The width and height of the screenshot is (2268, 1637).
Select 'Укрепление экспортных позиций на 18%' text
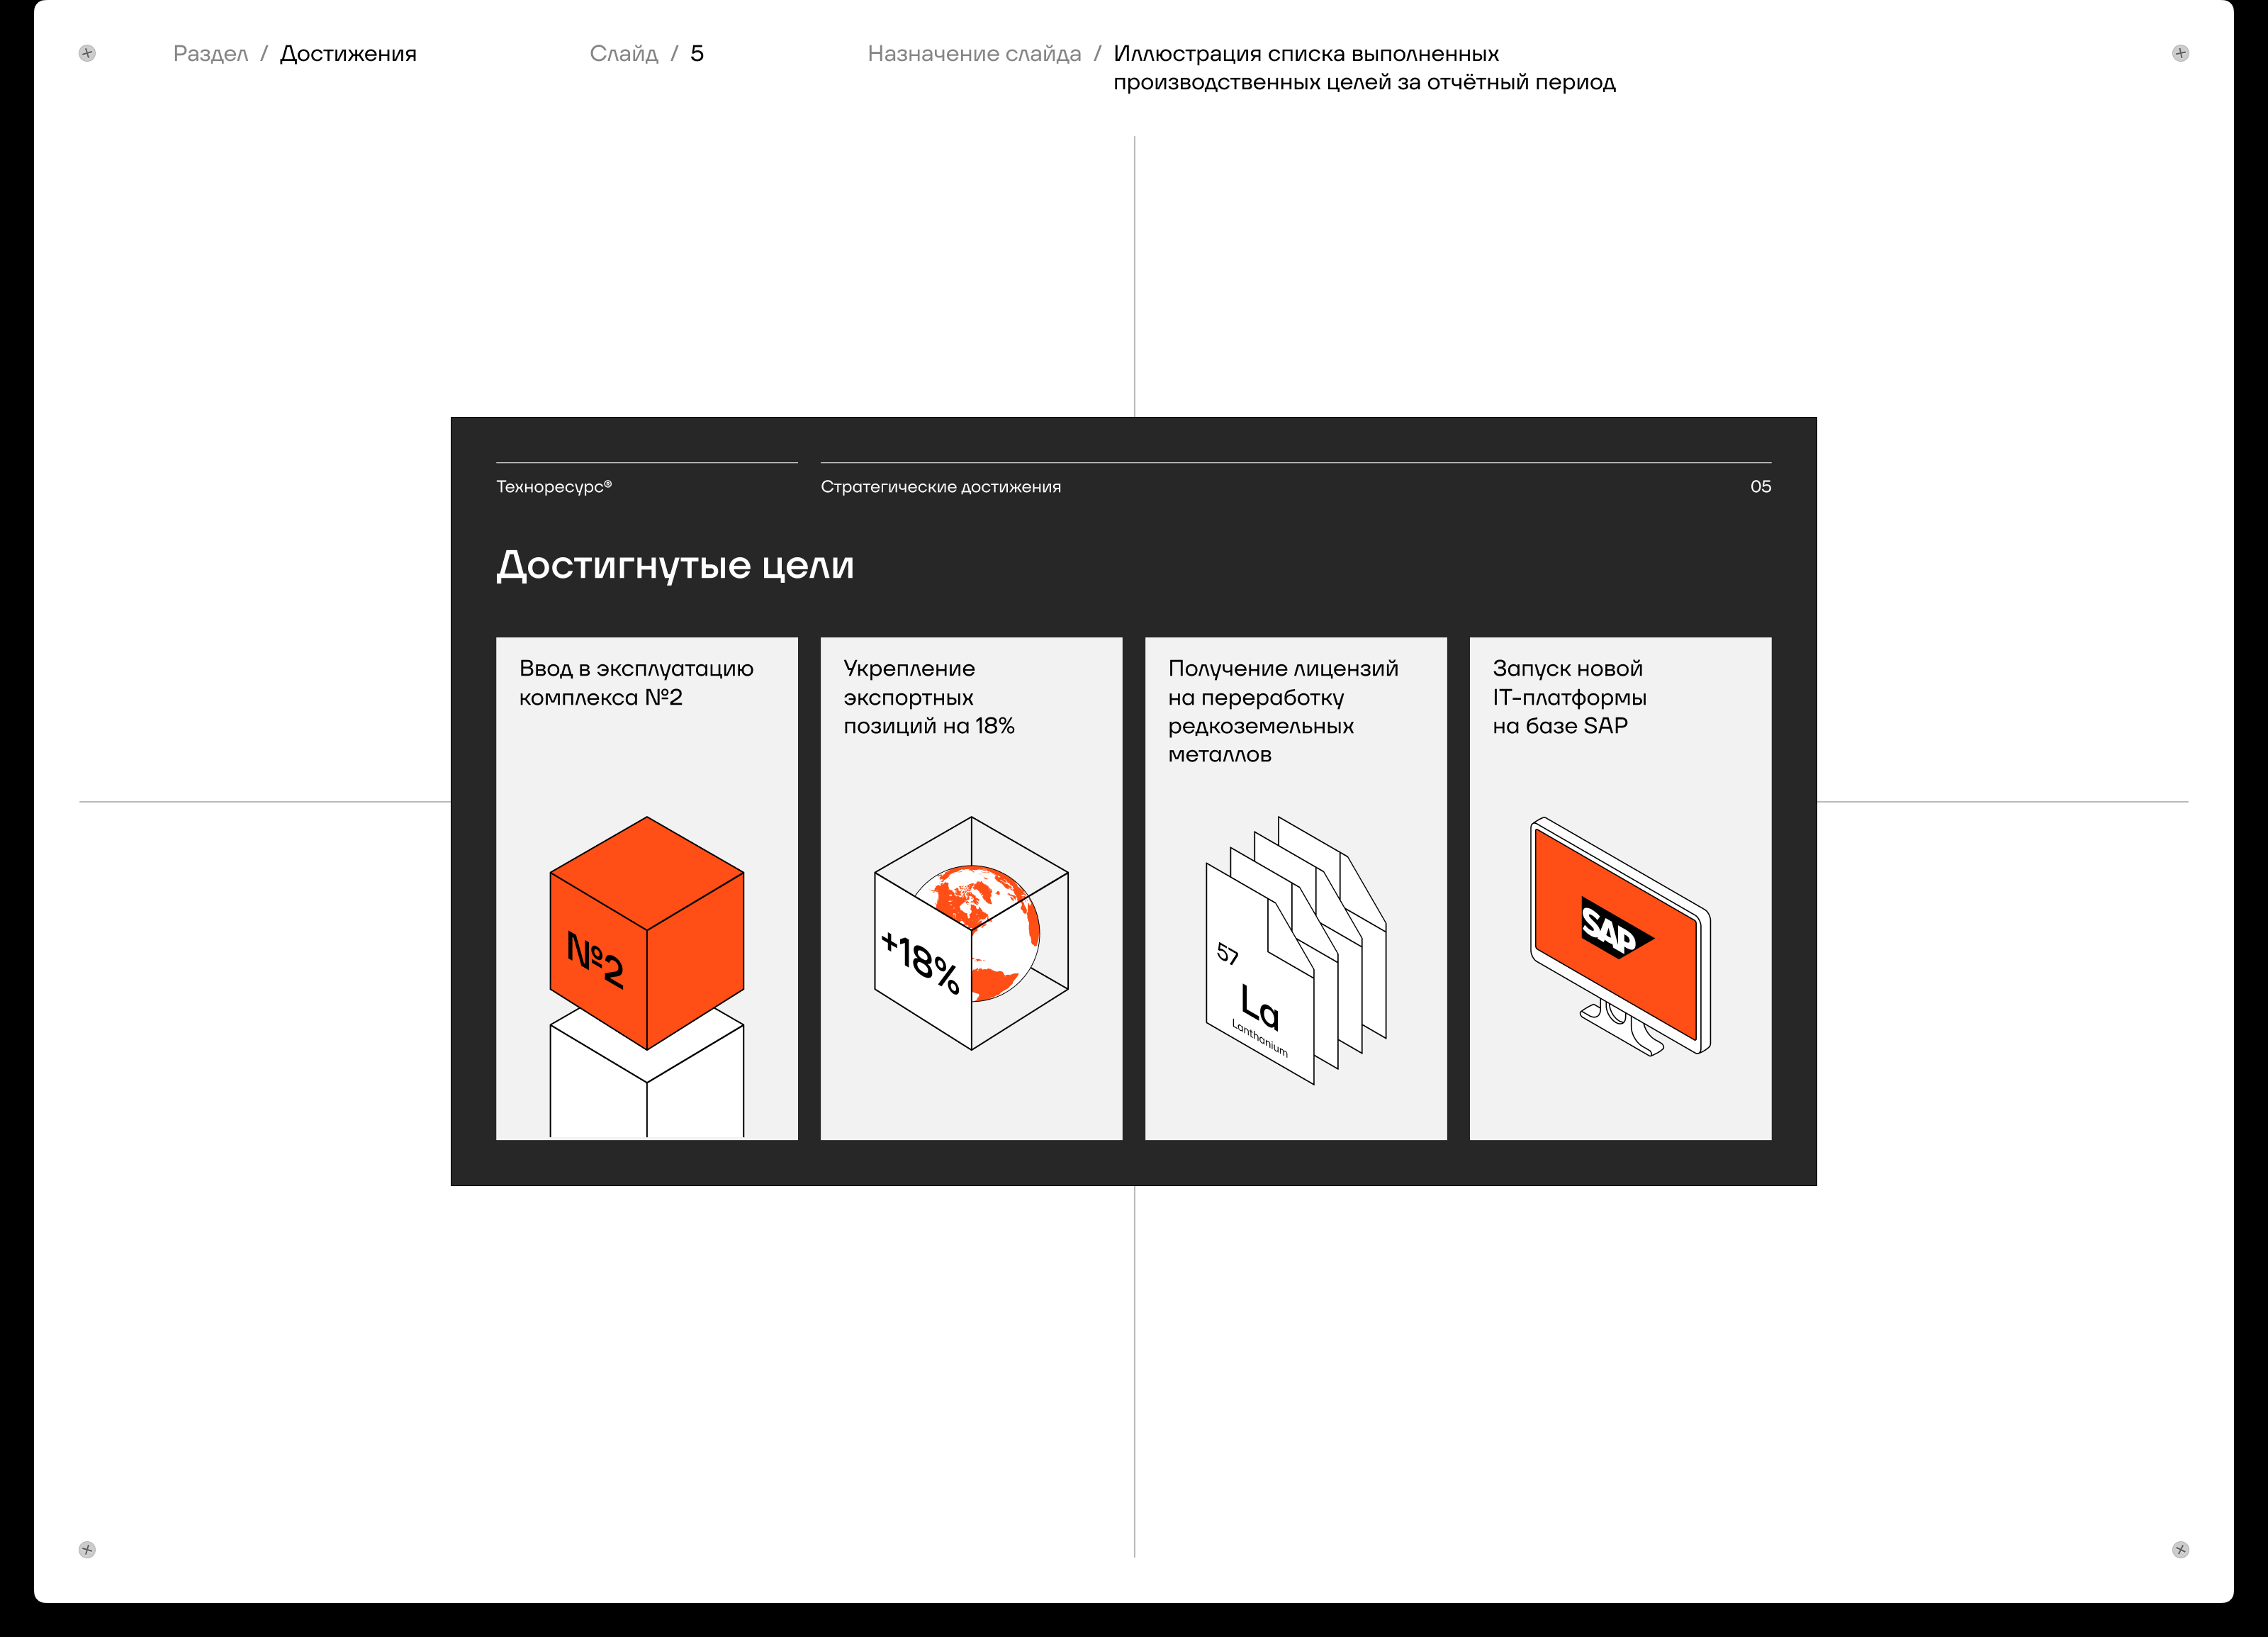pos(928,697)
